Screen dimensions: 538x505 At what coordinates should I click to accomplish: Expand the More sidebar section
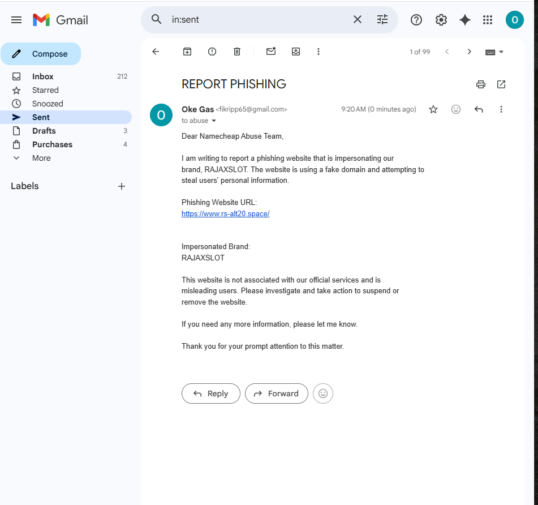pyautogui.click(x=66, y=159)
